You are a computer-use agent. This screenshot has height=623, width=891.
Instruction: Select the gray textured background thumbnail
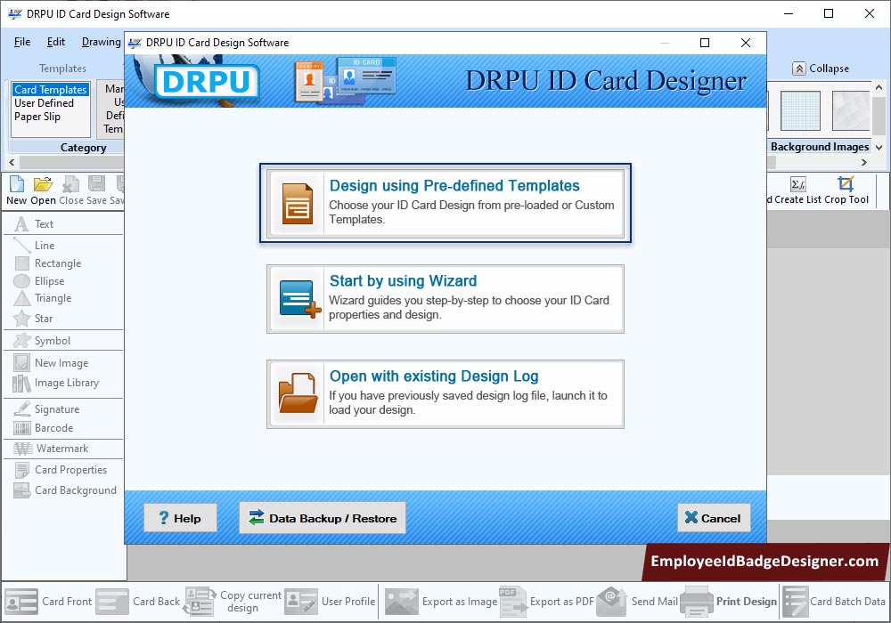851,110
